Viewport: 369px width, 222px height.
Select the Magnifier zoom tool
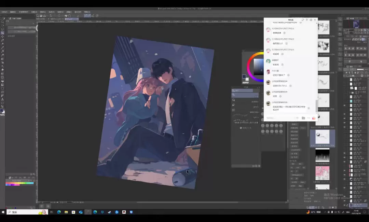tap(2, 22)
